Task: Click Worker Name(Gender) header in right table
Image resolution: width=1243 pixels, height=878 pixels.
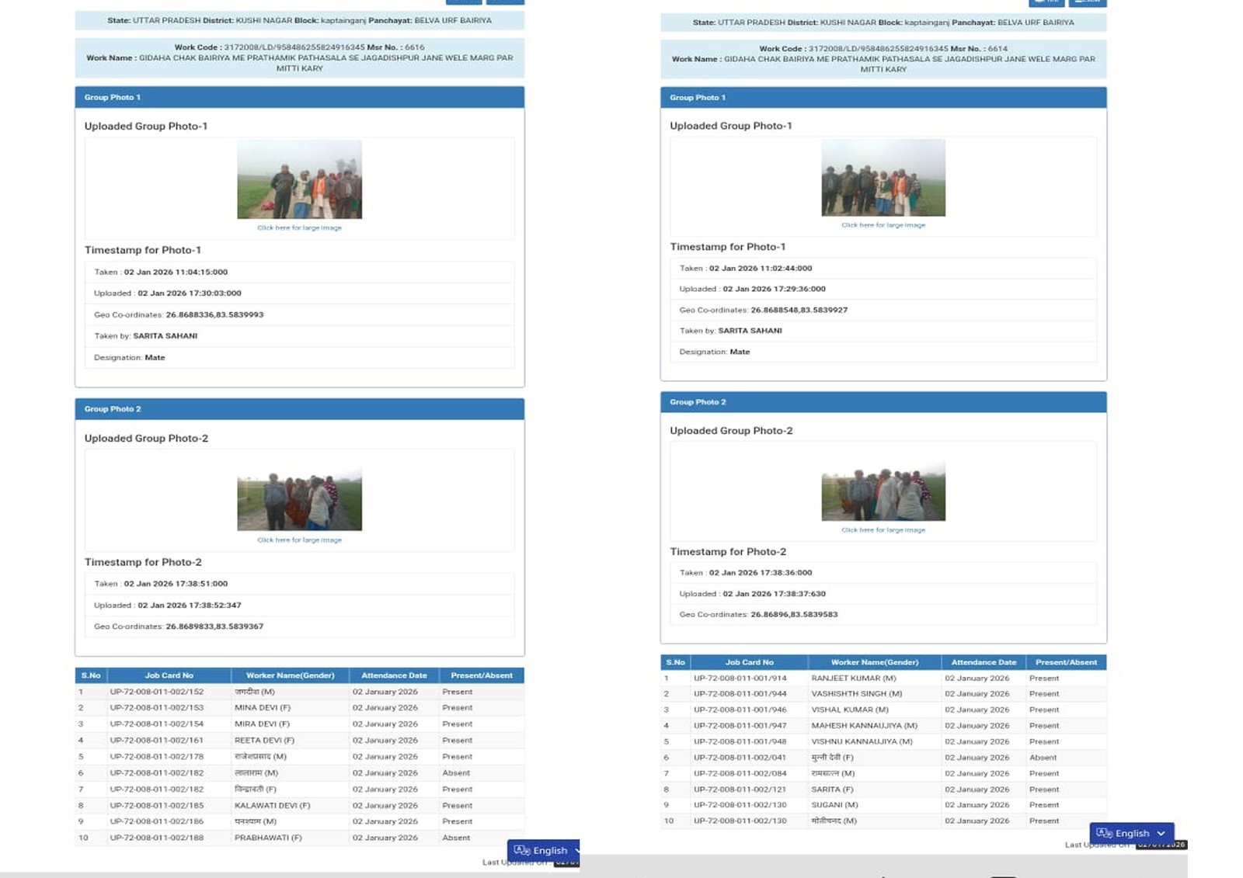Action: 874,662
